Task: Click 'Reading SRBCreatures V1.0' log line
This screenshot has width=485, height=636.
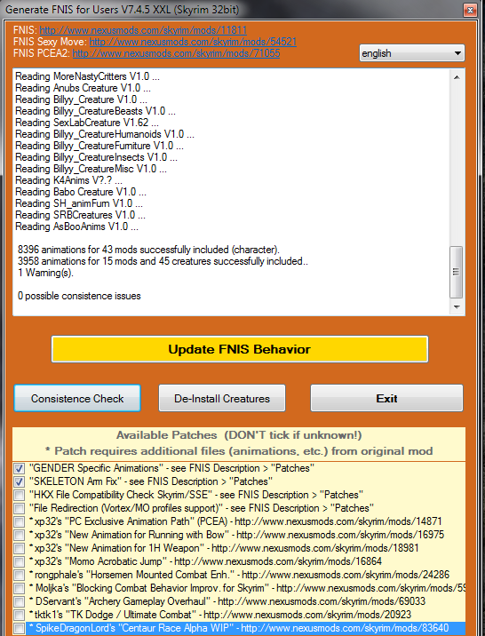Action: (x=81, y=215)
